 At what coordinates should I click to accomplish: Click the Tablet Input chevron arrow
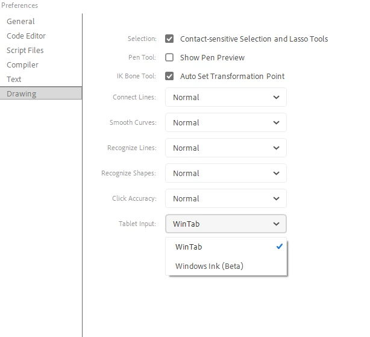(276, 224)
